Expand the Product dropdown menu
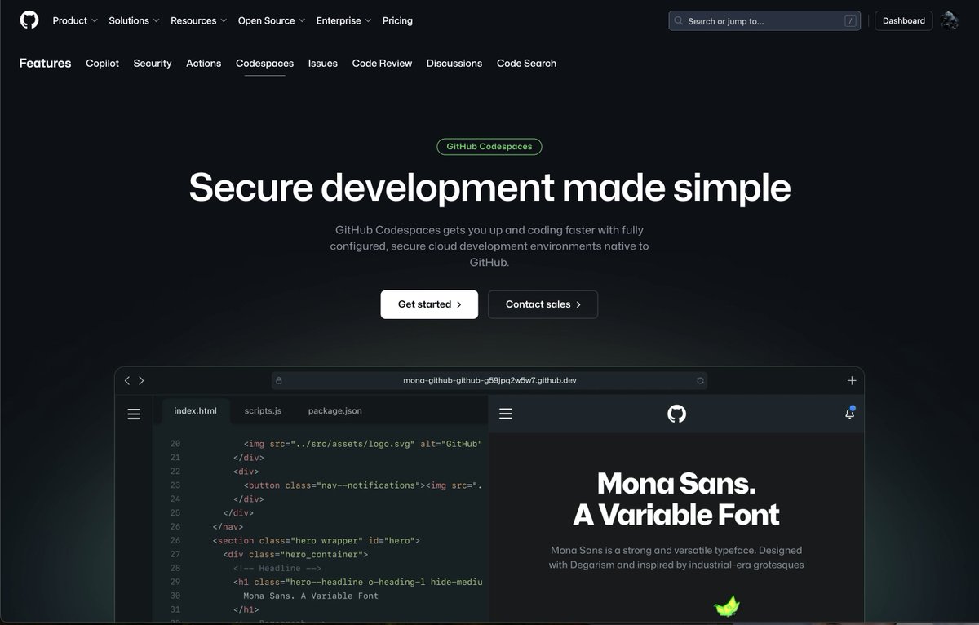The image size is (979, 625). click(x=75, y=20)
